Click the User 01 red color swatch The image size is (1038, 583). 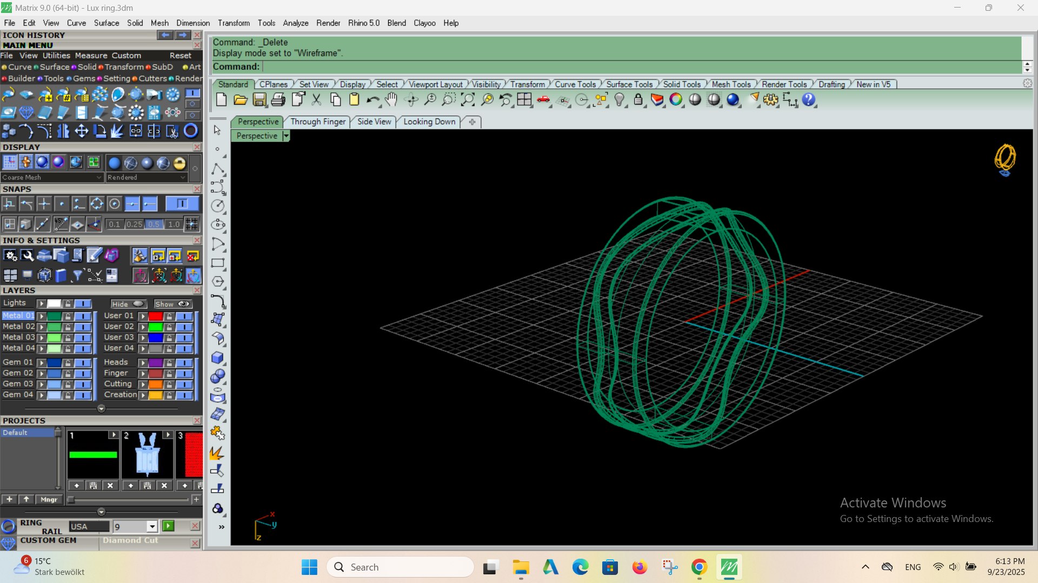coord(156,316)
